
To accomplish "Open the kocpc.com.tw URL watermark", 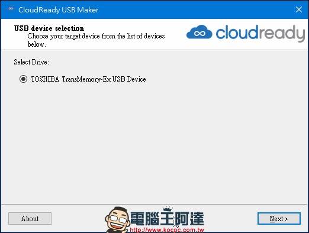I will [166, 230].
